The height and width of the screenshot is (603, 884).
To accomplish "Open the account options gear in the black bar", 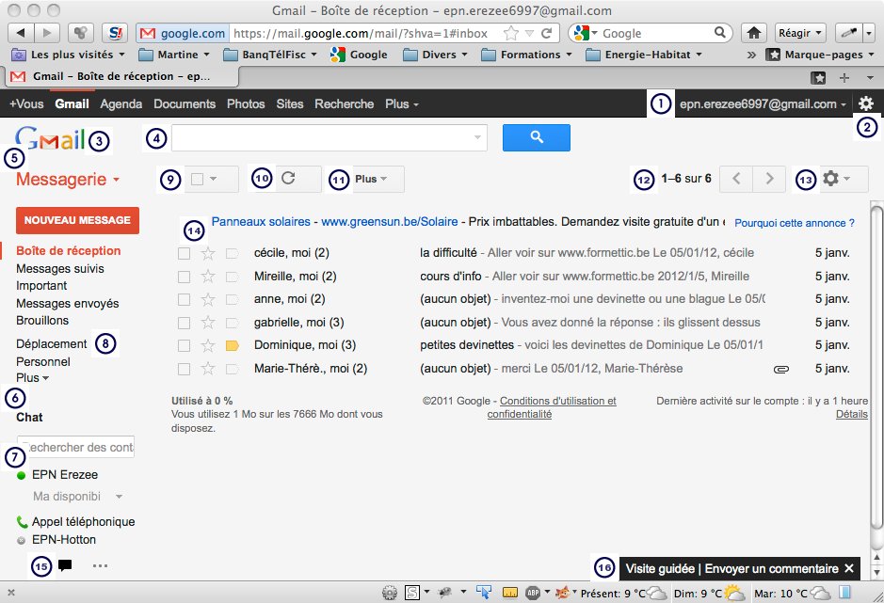I will [x=866, y=103].
